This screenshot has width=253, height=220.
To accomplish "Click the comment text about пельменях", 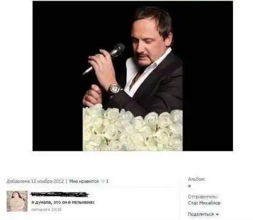I will 63,202.
